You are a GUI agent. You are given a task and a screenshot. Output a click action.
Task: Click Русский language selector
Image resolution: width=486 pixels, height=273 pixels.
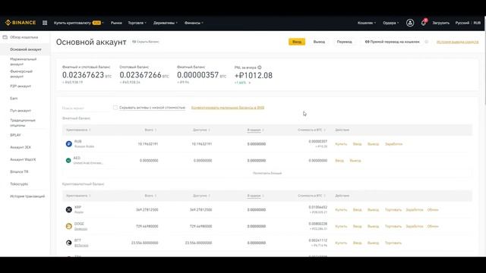click(x=462, y=23)
